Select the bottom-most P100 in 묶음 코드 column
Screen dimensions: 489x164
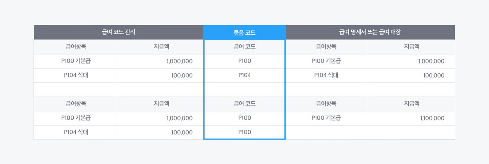(x=244, y=132)
